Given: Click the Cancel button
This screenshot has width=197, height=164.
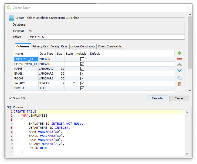Looking at the screenshot, I should coord(179,98).
